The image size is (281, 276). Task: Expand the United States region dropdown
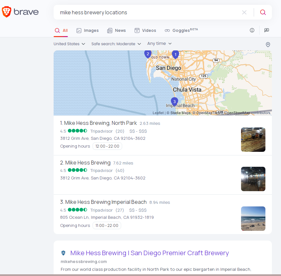point(69,44)
